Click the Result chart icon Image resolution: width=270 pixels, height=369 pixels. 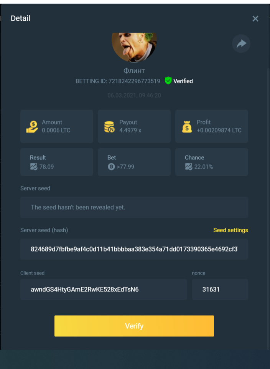point(34,167)
